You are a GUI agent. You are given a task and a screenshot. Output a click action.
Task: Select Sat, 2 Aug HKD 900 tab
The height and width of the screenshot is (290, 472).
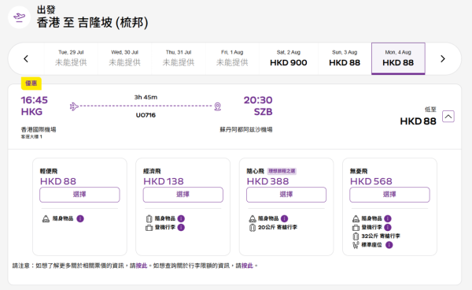pos(289,58)
